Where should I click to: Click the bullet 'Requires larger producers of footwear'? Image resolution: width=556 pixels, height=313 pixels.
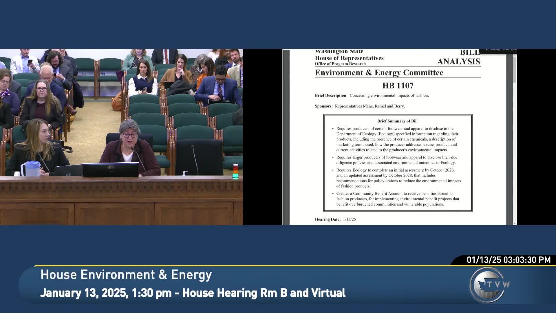coord(396,160)
